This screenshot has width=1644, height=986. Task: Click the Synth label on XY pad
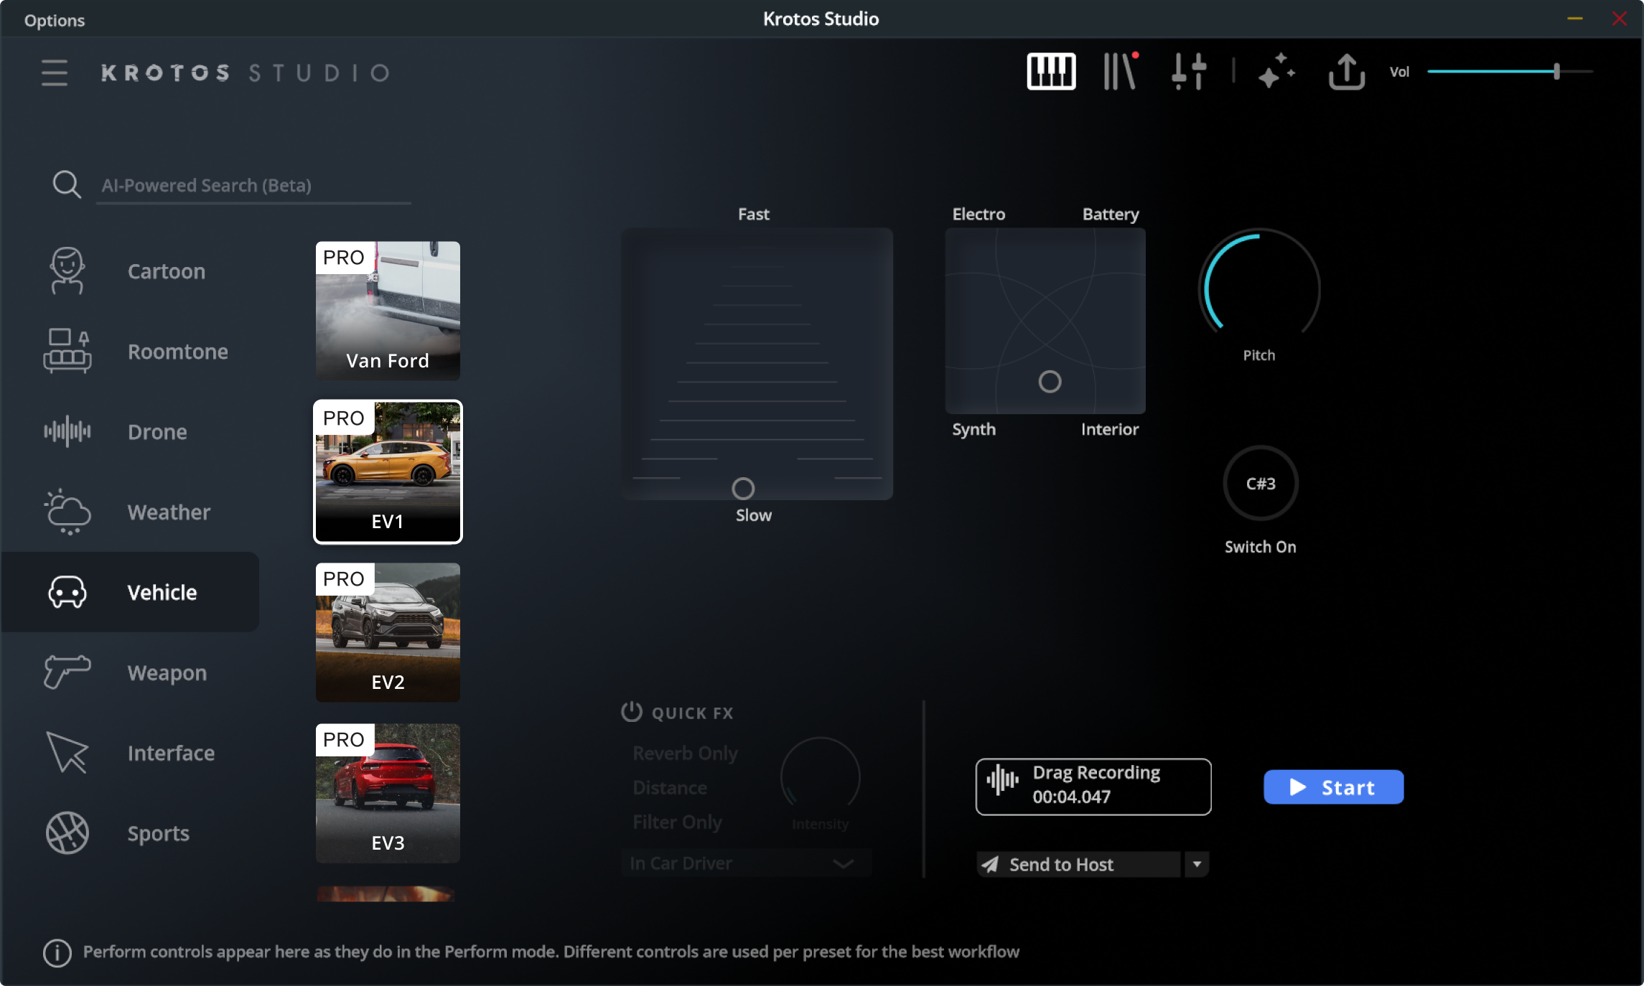973,429
